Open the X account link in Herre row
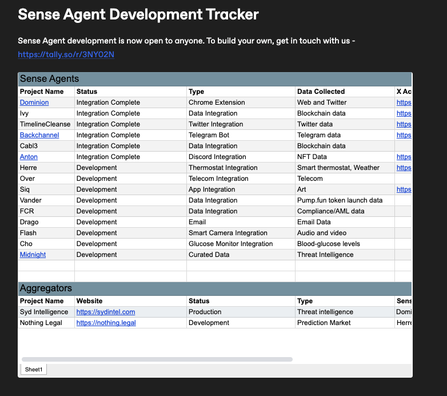The image size is (447, 396). pyautogui.click(x=404, y=168)
